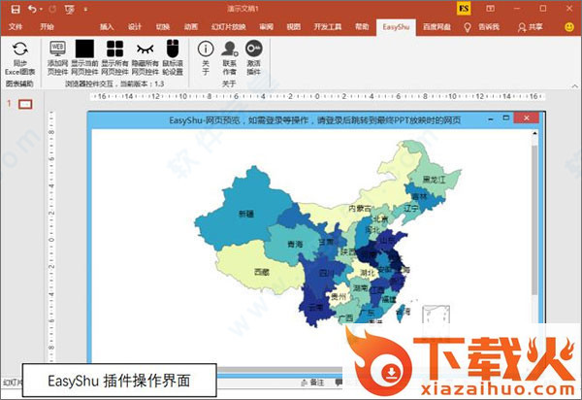Image resolution: width=582 pixels, height=400 pixels.
Task: Add a web page control
Action: point(57,49)
